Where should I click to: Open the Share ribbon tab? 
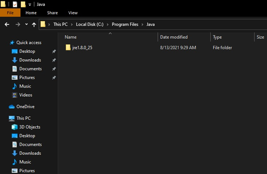52,13
